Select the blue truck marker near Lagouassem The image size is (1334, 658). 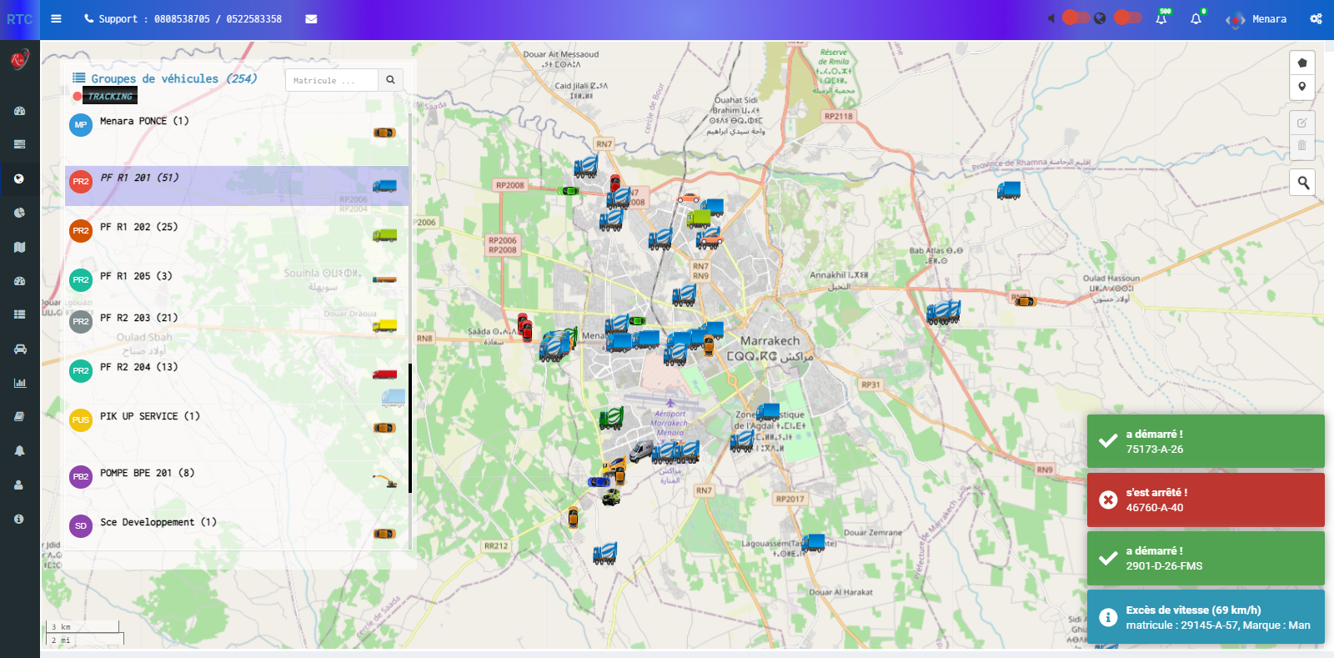pyautogui.click(x=813, y=543)
